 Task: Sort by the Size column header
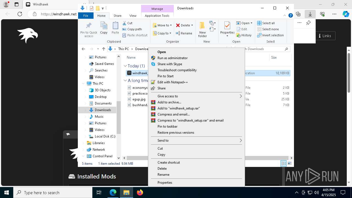pos(280,57)
